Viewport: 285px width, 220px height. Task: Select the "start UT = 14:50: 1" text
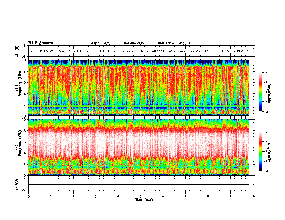pyautogui.click(x=174, y=43)
